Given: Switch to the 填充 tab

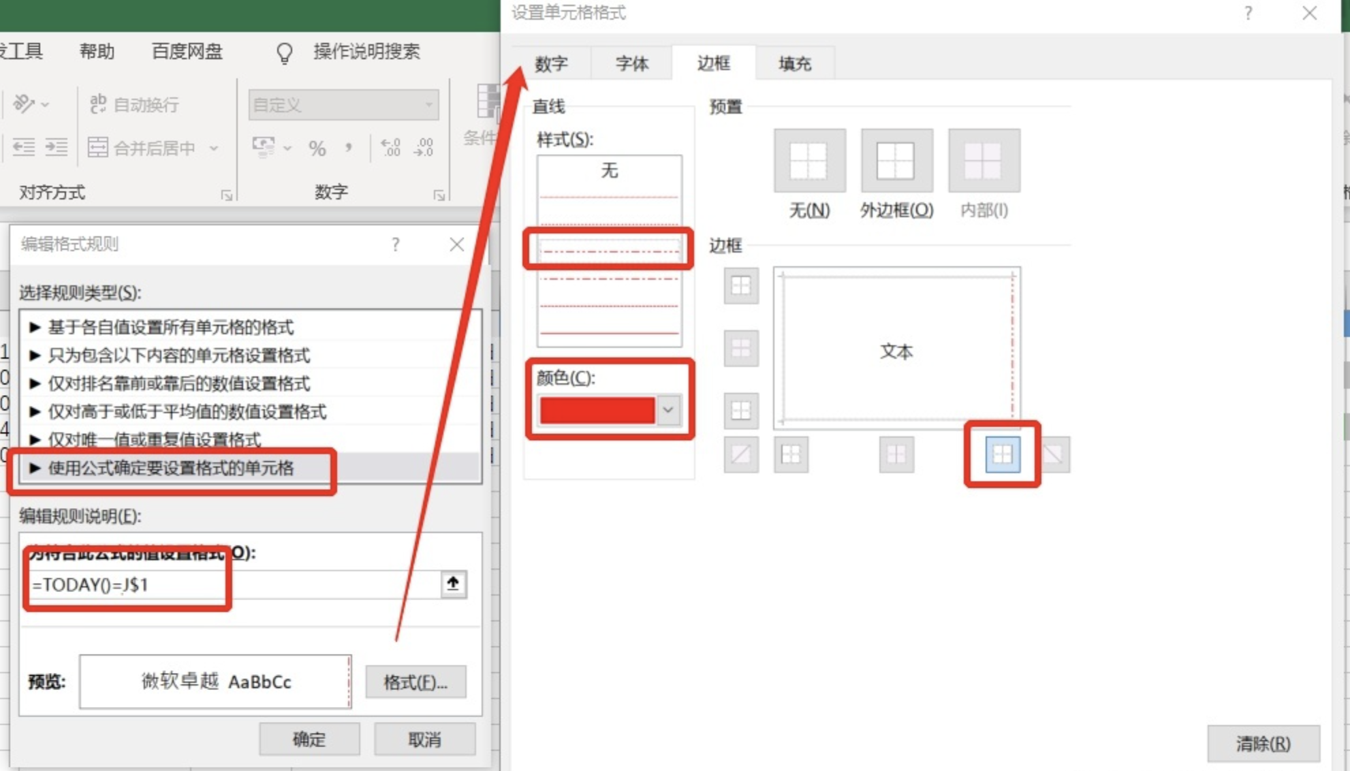Looking at the screenshot, I should pyautogui.click(x=794, y=64).
